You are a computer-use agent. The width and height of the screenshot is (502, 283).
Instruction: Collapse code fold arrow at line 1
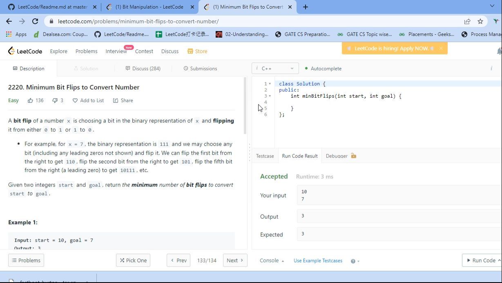[270, 84]
